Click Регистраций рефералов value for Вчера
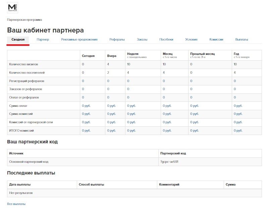 [x=108, y=81]
